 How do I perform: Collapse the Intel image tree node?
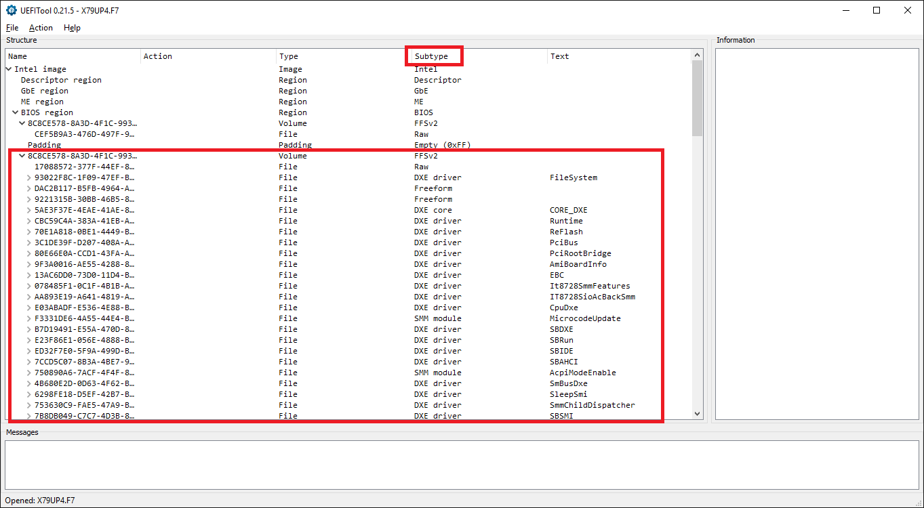click(9, 69)
